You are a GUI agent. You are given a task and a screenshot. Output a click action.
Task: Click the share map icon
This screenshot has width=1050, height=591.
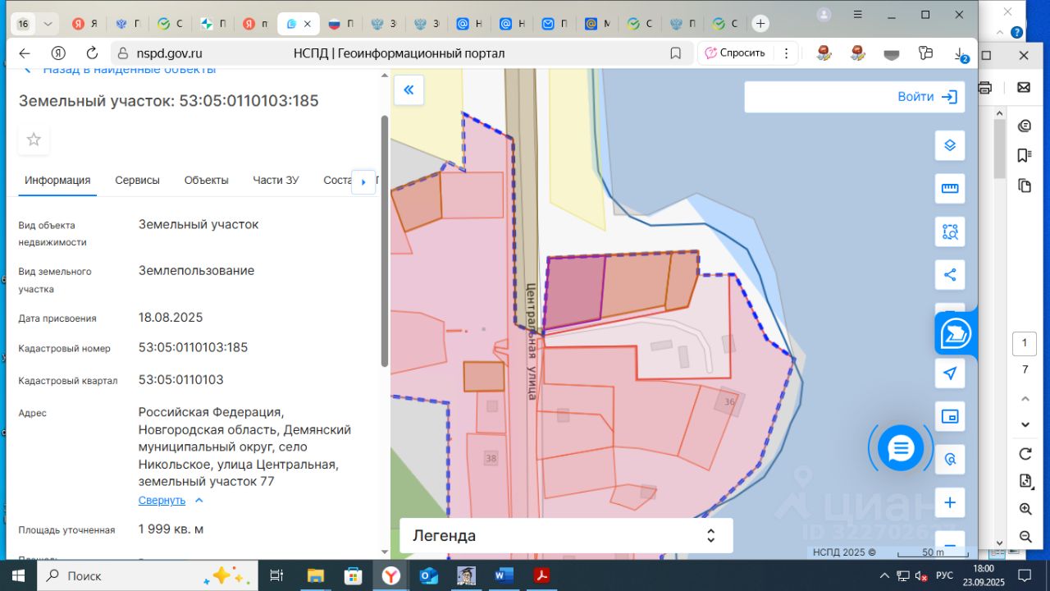point(950,275)
